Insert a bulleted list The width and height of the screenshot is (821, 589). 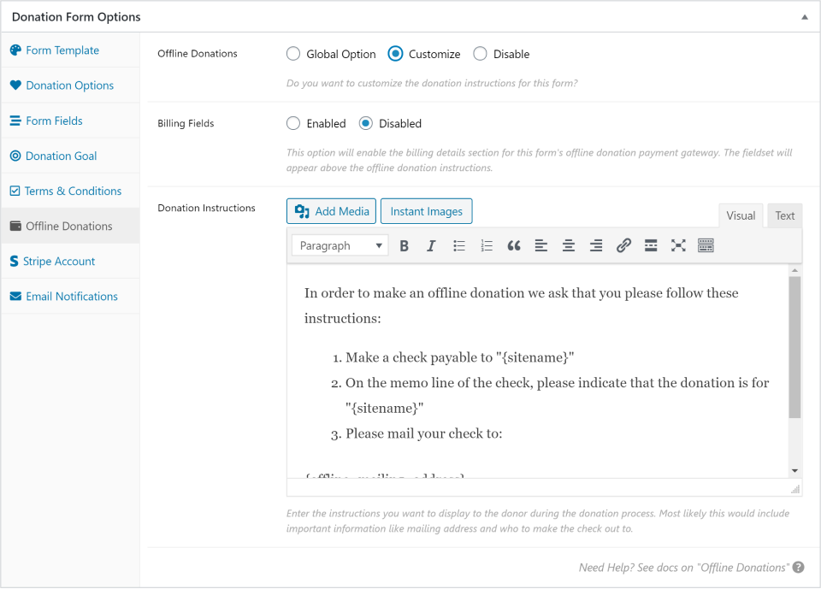point(459,245)
